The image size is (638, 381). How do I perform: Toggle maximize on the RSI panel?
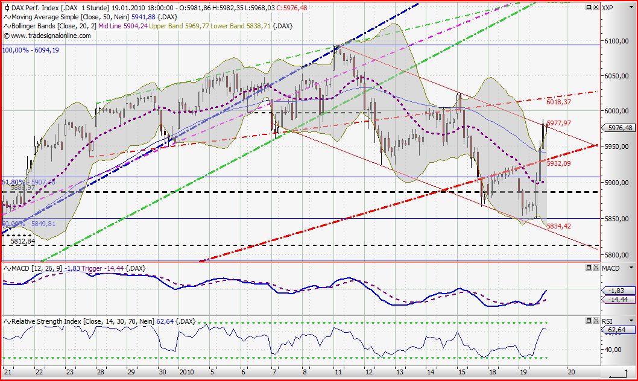click(588, 320)
